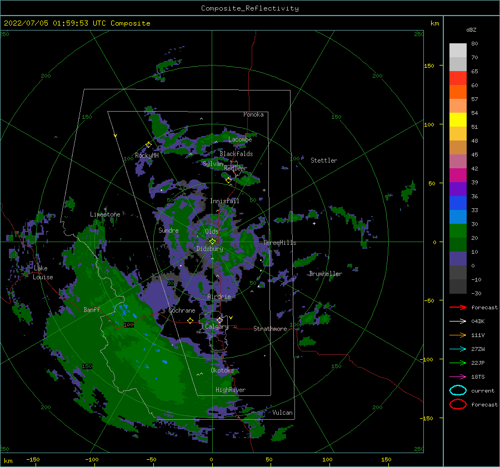Click the Composite_Reflectivity title text
This screenshot has width=500, height=467.
click(250, 8)
